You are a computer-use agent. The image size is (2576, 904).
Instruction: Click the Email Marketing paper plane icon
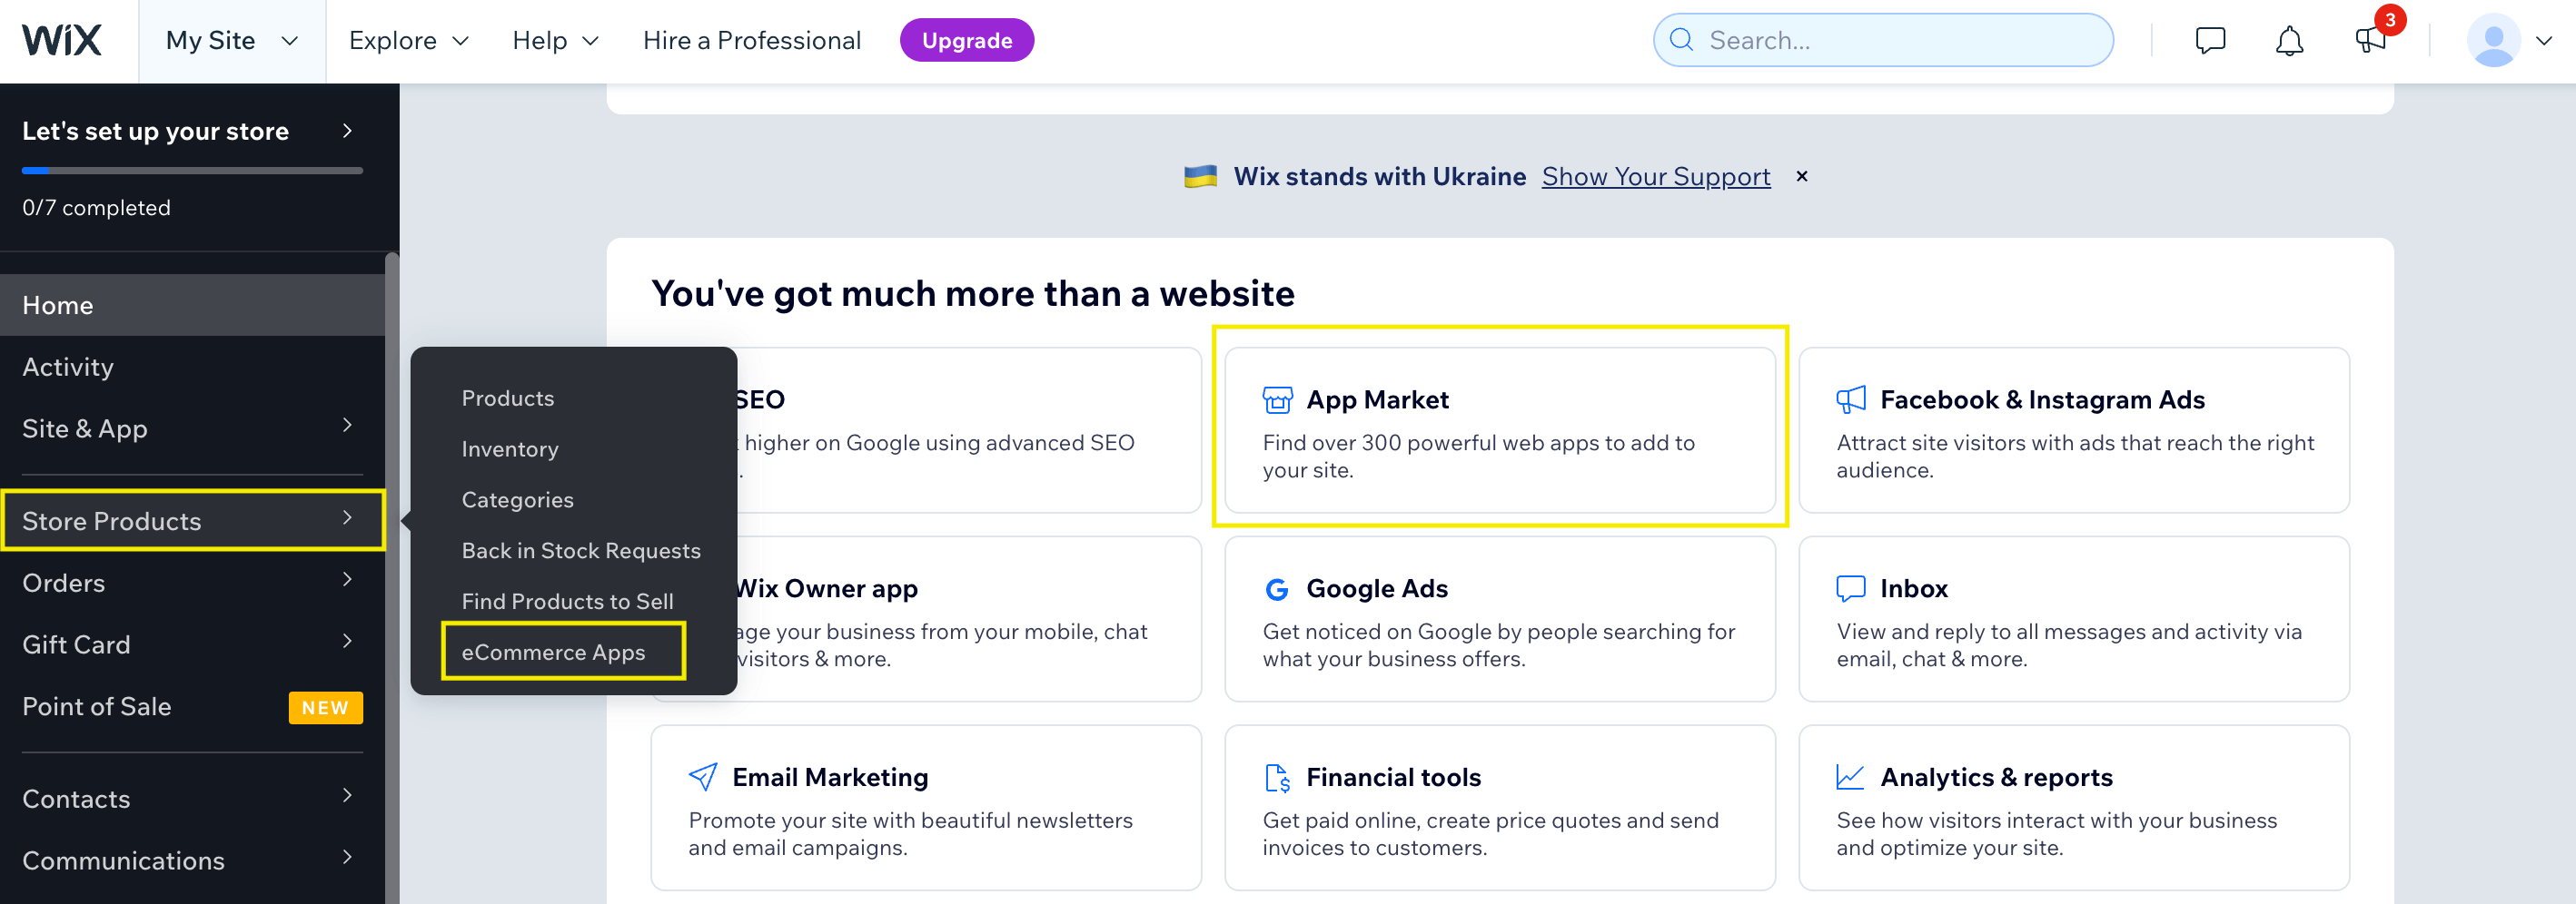pos(703,777)
